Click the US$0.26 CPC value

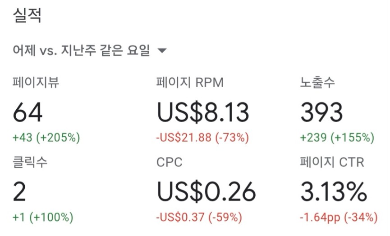[206, 192]
